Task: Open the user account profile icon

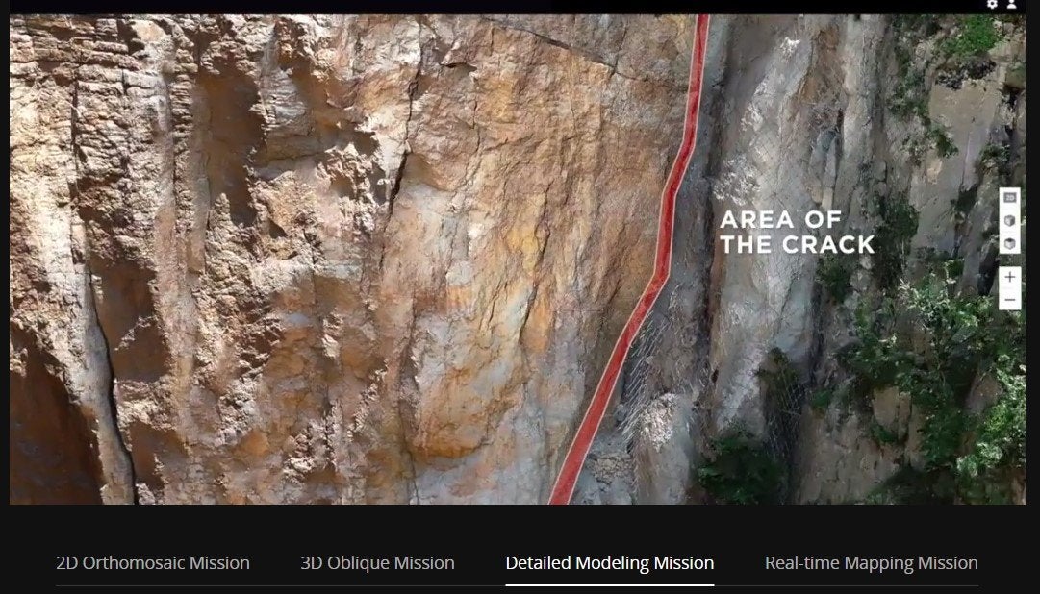Action: pos(1011,4)
